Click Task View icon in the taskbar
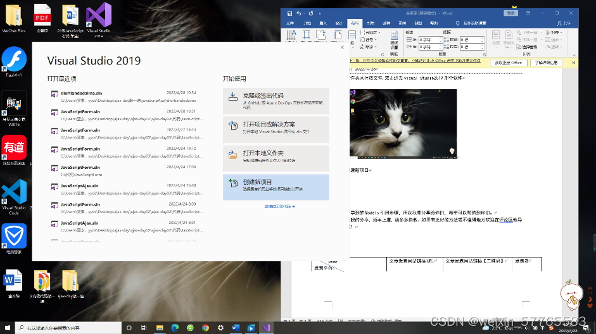Viewport: 596px width, 334px height. coord(144,328)
